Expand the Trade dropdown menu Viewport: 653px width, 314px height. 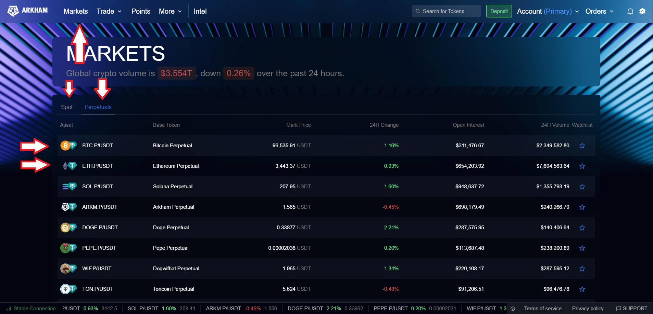(x=109, y=11)
